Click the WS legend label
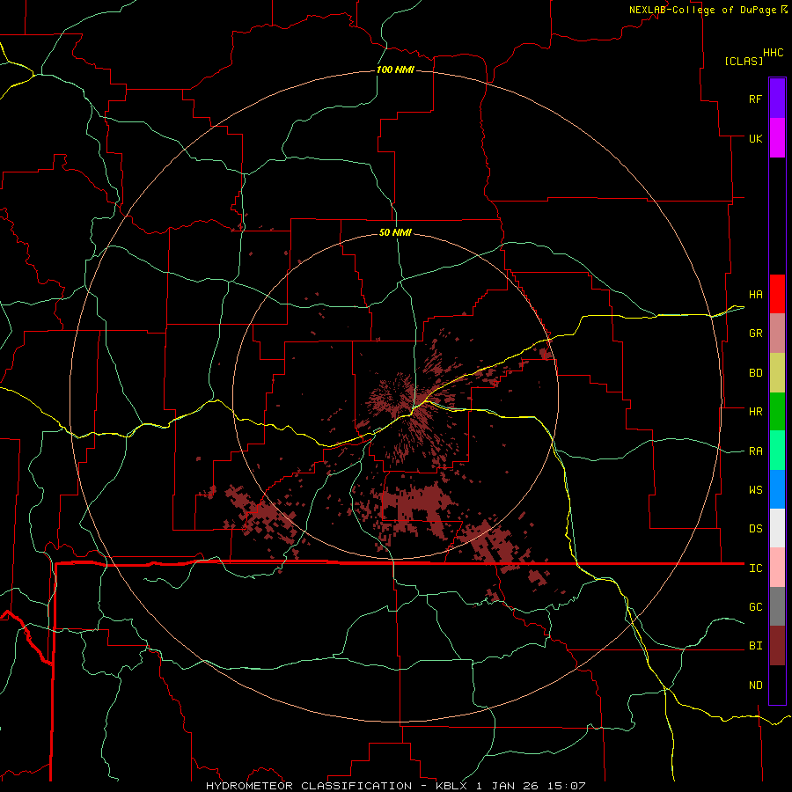The image size is (792, 792). coord(756,490)
